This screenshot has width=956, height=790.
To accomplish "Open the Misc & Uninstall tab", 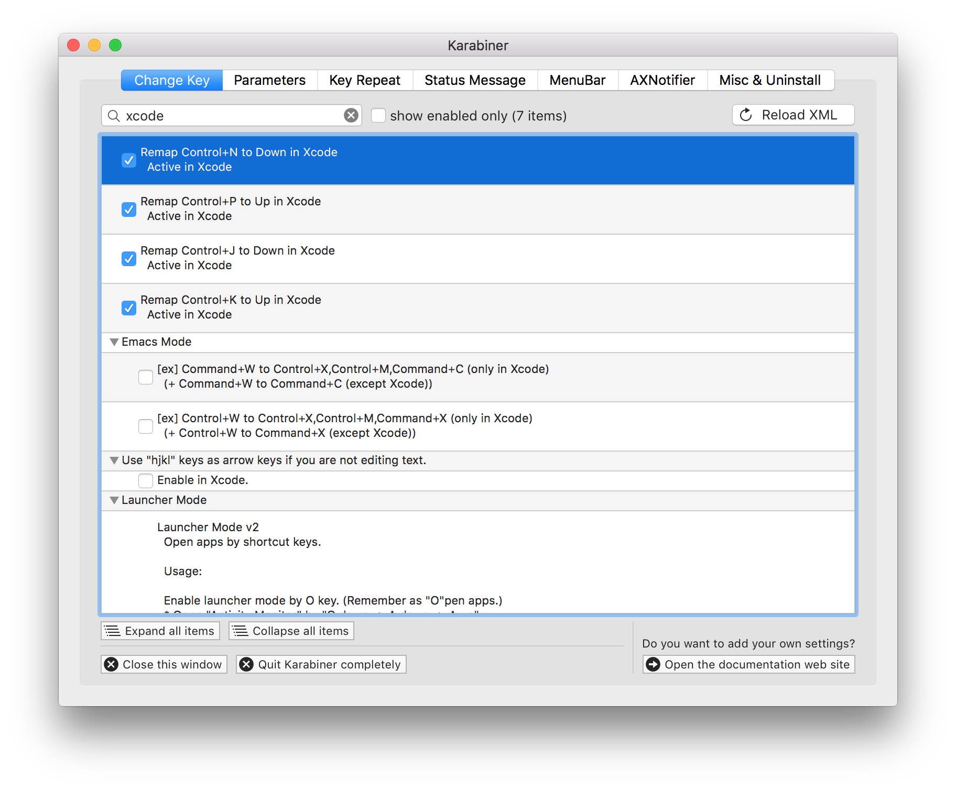I will [x=770, y=80].
